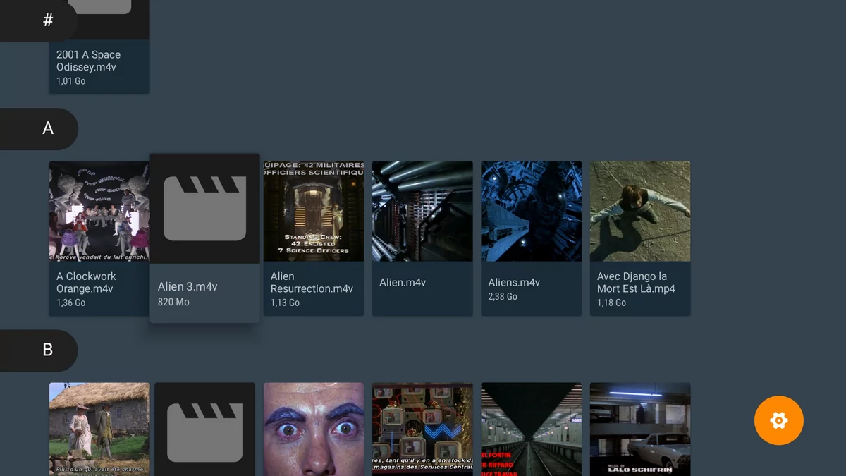Image resolution: width=846 pixels, height=476 pixels.
Task: Open the Aliens.m4v thumbnail
Action: [x=532, y=212]
